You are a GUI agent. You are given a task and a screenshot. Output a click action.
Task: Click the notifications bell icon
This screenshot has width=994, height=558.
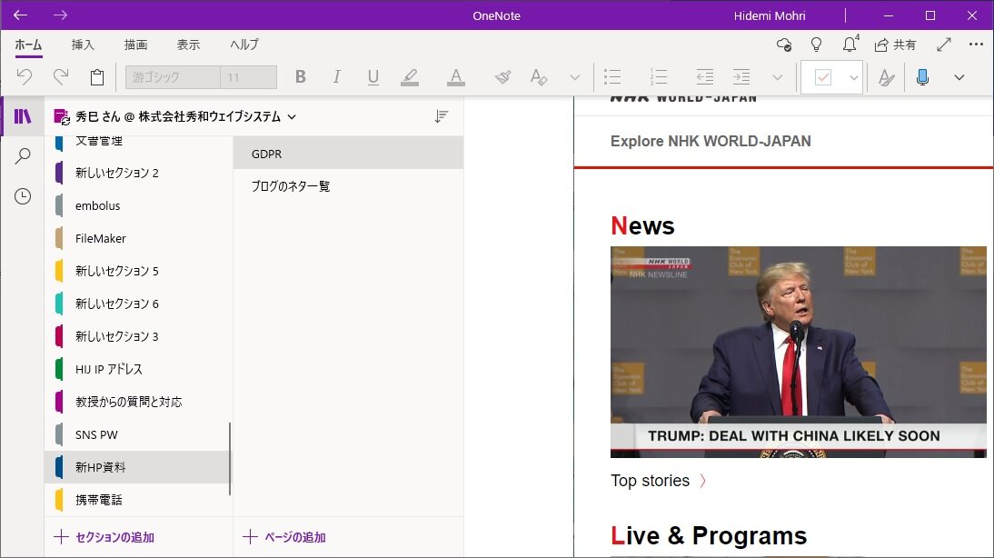click(849, 45)
